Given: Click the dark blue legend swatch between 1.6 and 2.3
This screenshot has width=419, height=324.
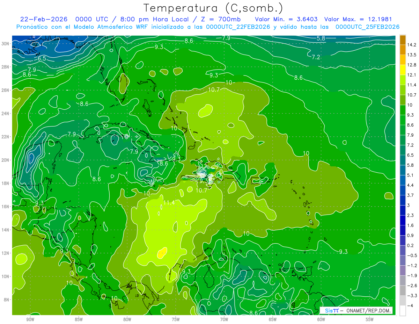Looking at the screenshot, I should pos(403,220).
